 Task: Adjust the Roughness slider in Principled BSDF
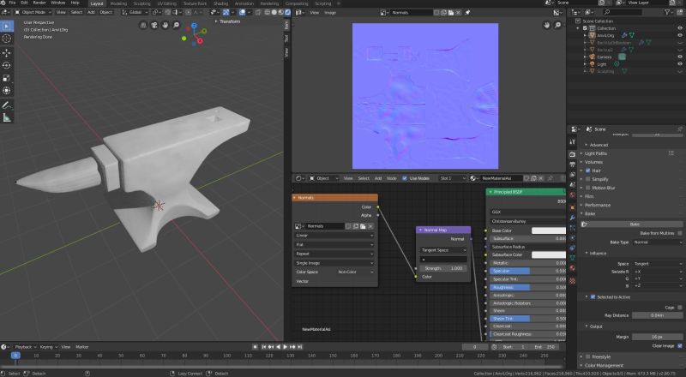click(528, 287)
